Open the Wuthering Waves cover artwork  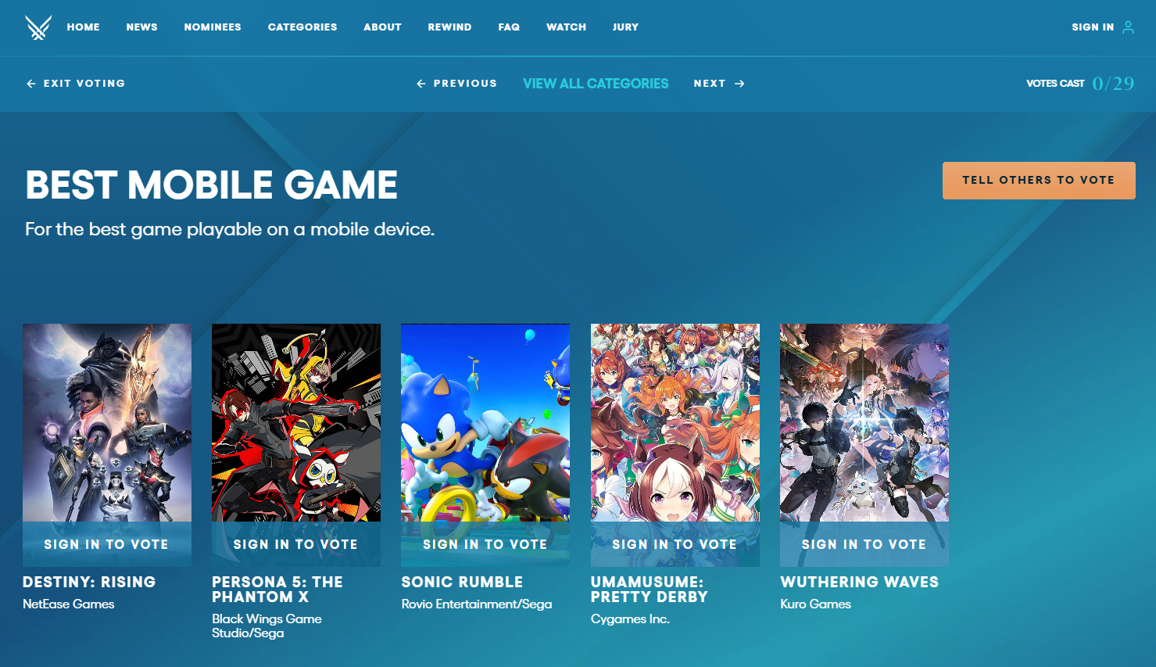[x=864, y=422]
